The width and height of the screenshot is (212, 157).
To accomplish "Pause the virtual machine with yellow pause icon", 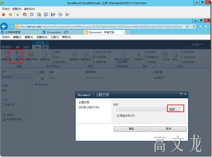I will tap(10, 14).
